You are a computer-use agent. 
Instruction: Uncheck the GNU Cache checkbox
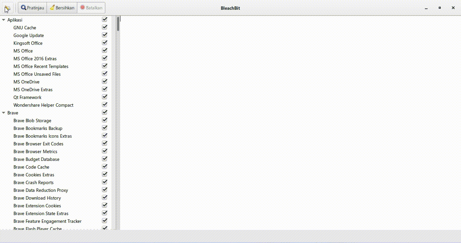(105, 27)
